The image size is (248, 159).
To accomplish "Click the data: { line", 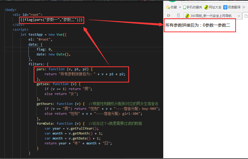I will [35, 44].
